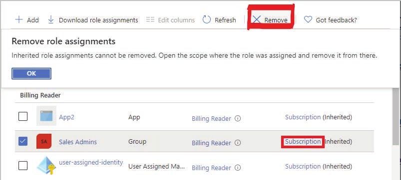Click Download role assignments toolbar item
This screenshot has width=401, height=180.
click(x=93, y=20)
